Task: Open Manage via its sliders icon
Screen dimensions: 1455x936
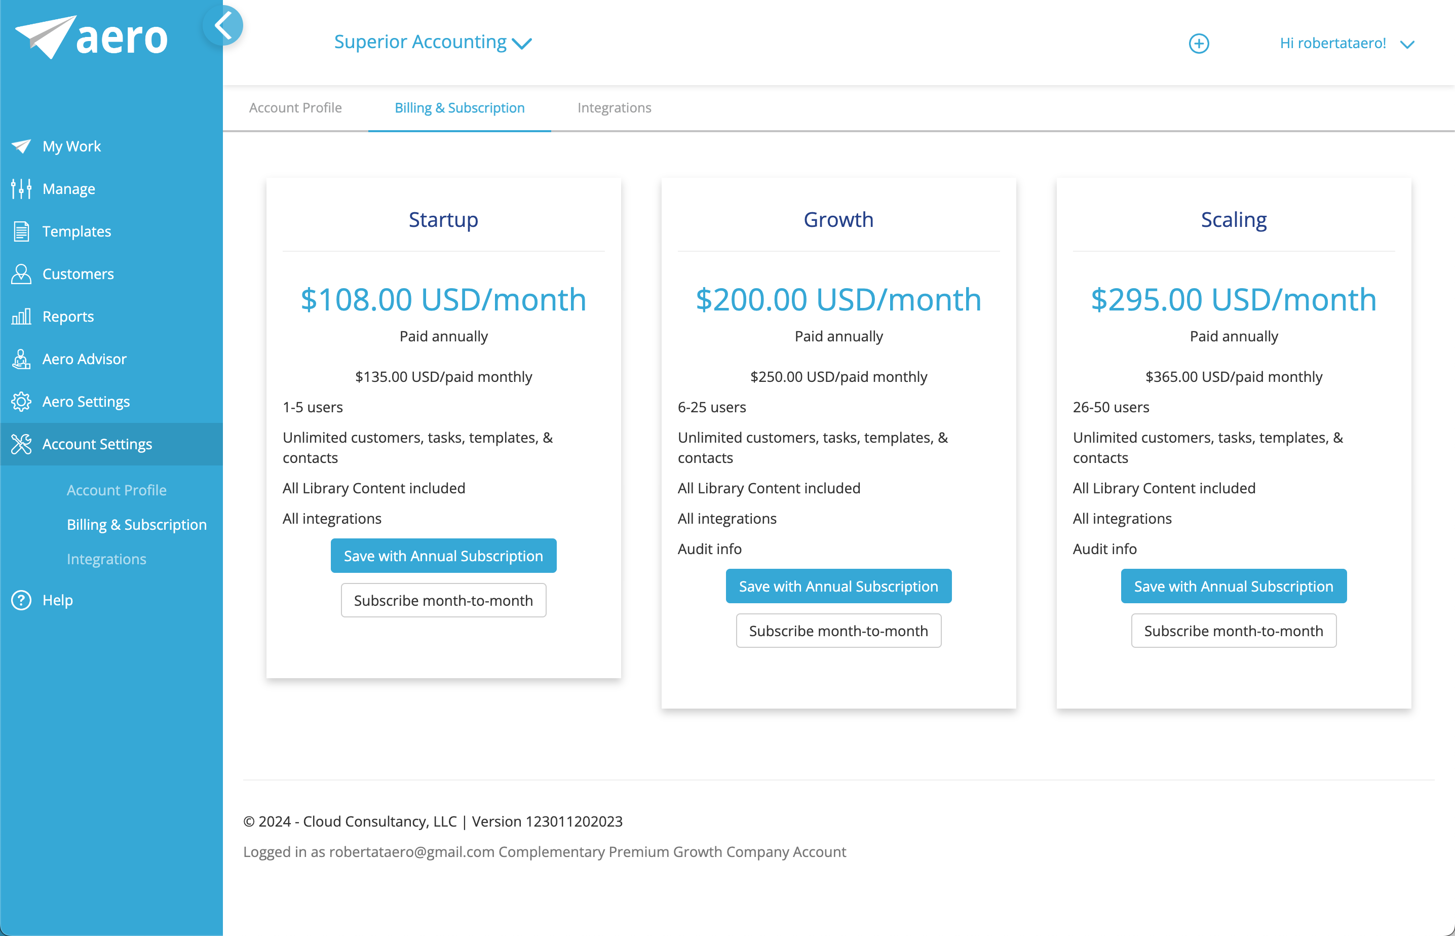Action: coord(21,189)
